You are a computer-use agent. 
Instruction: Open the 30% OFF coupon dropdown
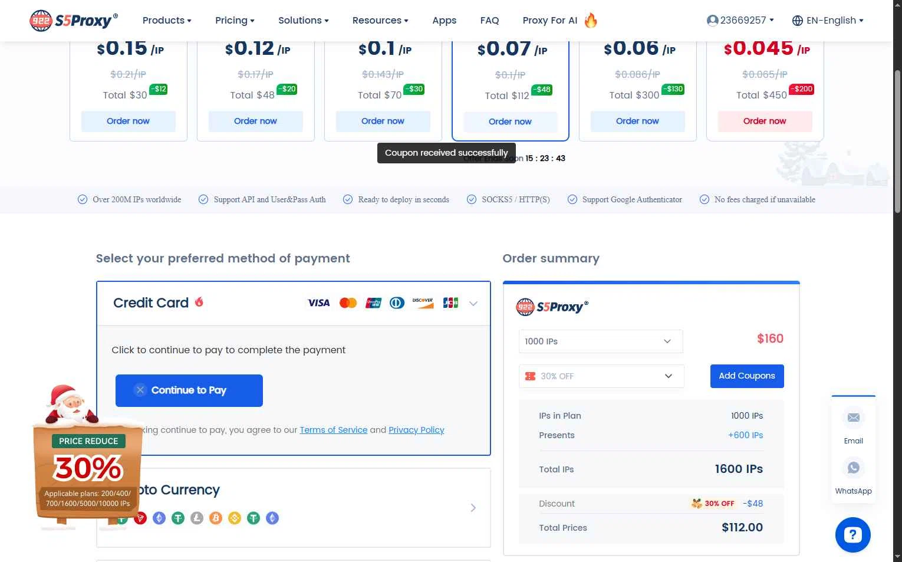pyautogui.click(x=601, y=376)
